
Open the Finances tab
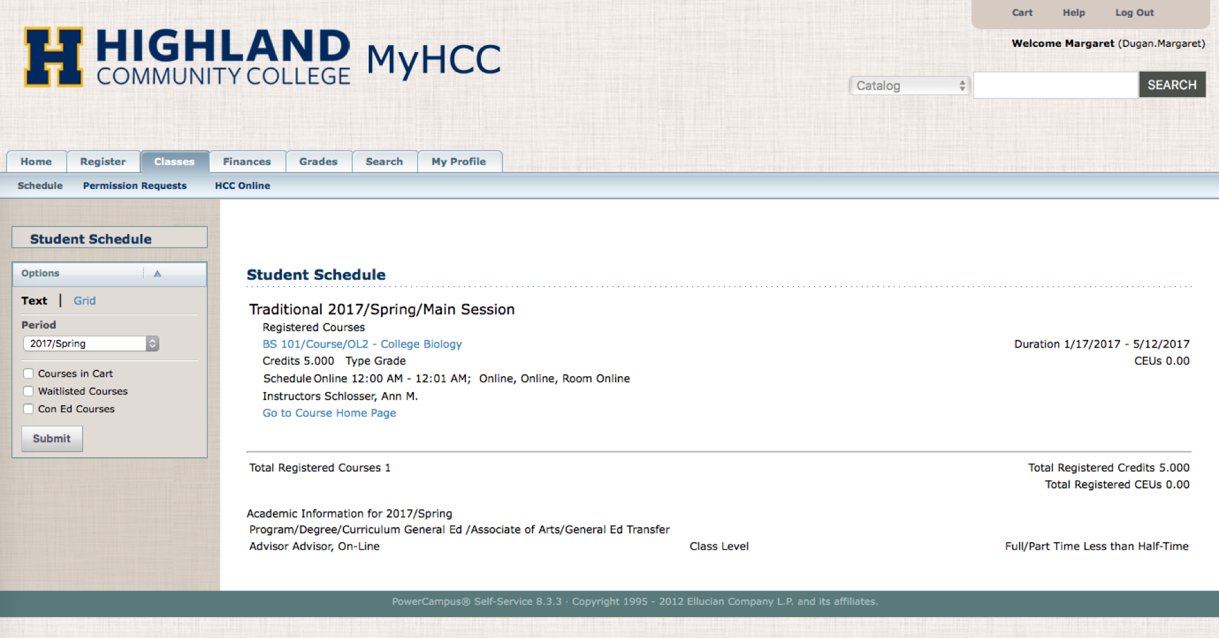[x=246, y=162]
